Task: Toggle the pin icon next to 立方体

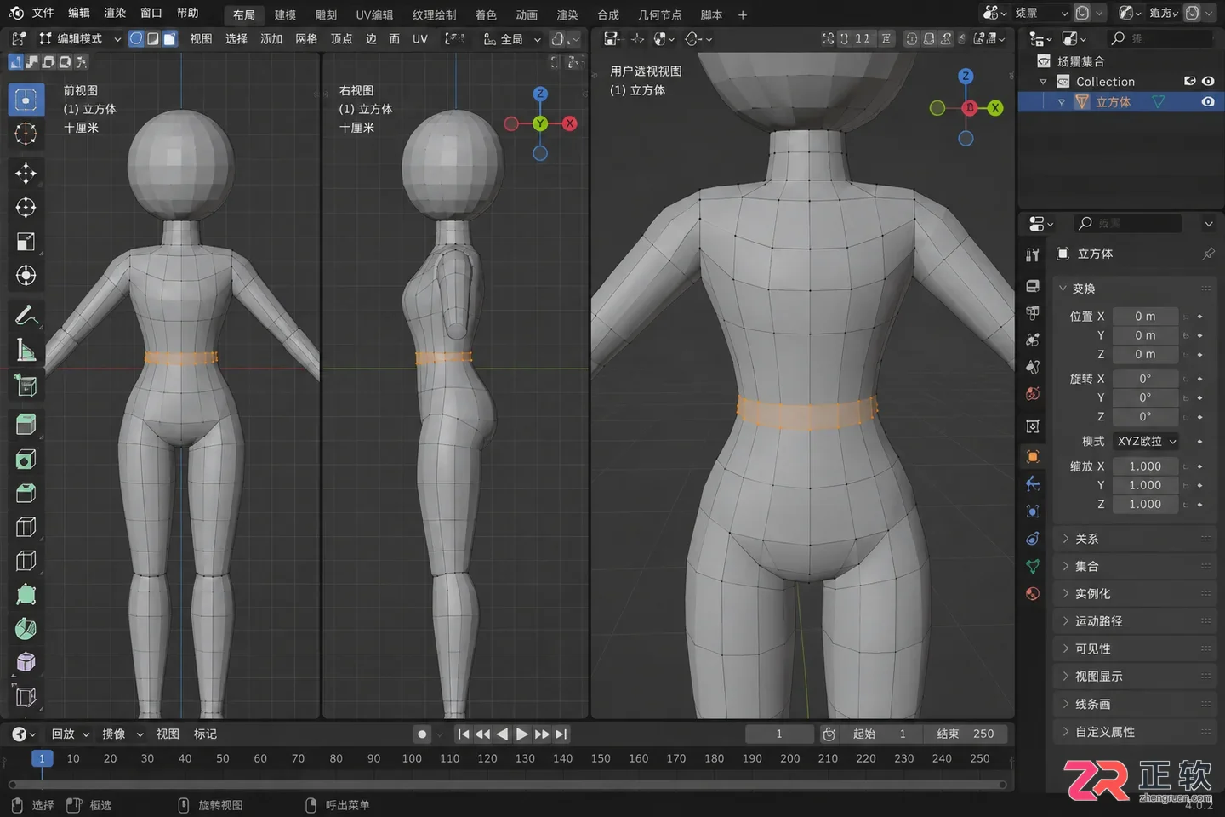Action: [x=1208, y=254]
